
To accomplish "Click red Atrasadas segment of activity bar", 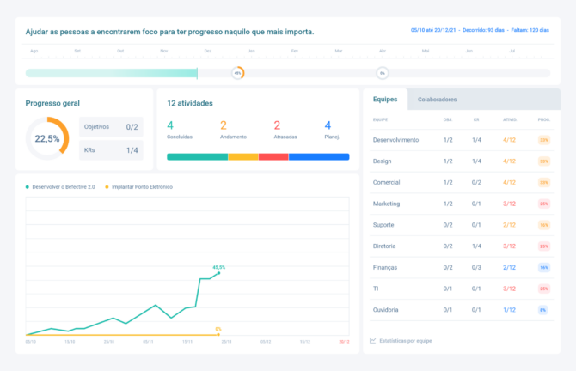I will (273, 157).
